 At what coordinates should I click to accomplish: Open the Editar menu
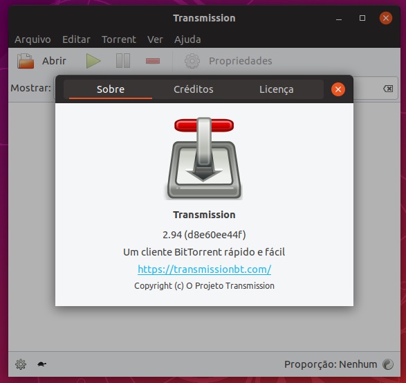tap(76, 39)
